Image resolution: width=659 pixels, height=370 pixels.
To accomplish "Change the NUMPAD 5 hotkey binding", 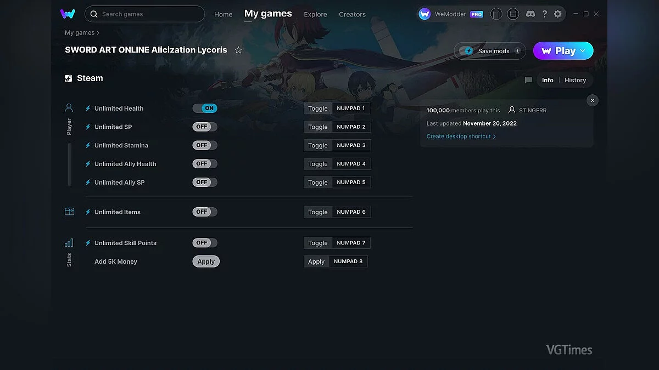I will [351, 182].
